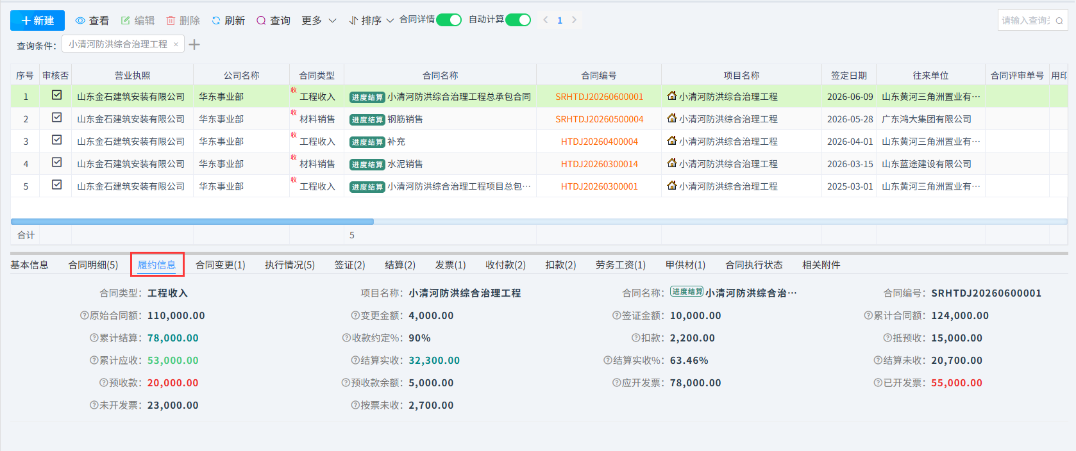Image resolution: width=1076 pixels, height=451 pixels.
Task: Click 进度结算 tag on 水泥销售 row
Action: tap(367, 165)
